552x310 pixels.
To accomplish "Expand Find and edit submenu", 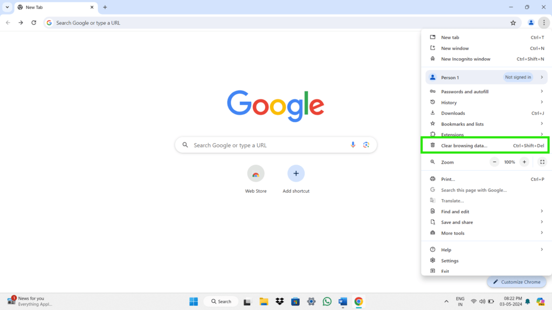I will coord(487,212).
